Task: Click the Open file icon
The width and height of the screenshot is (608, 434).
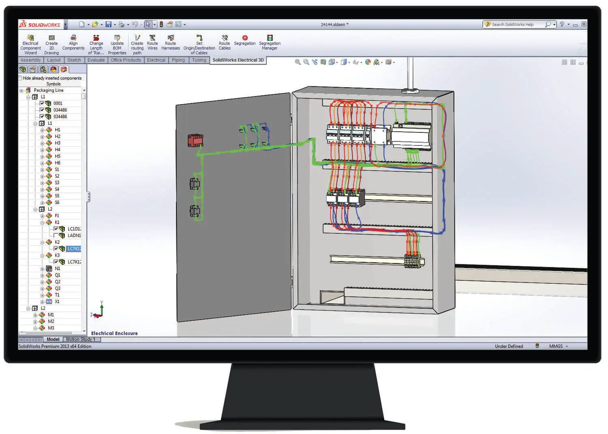Action: [x=95, y=24]
